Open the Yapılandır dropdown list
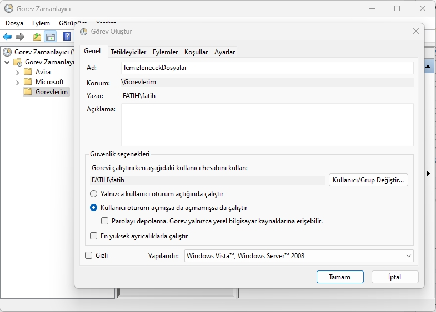 pyautogui.click(x=299, y=256)
